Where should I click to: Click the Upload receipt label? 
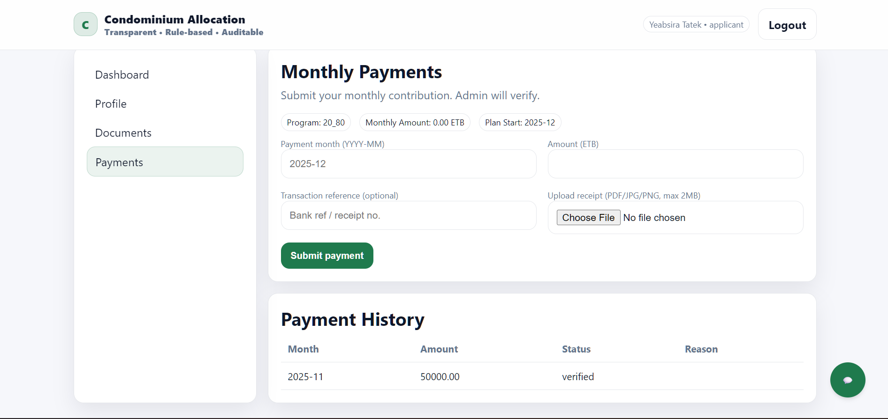[624, 196]
